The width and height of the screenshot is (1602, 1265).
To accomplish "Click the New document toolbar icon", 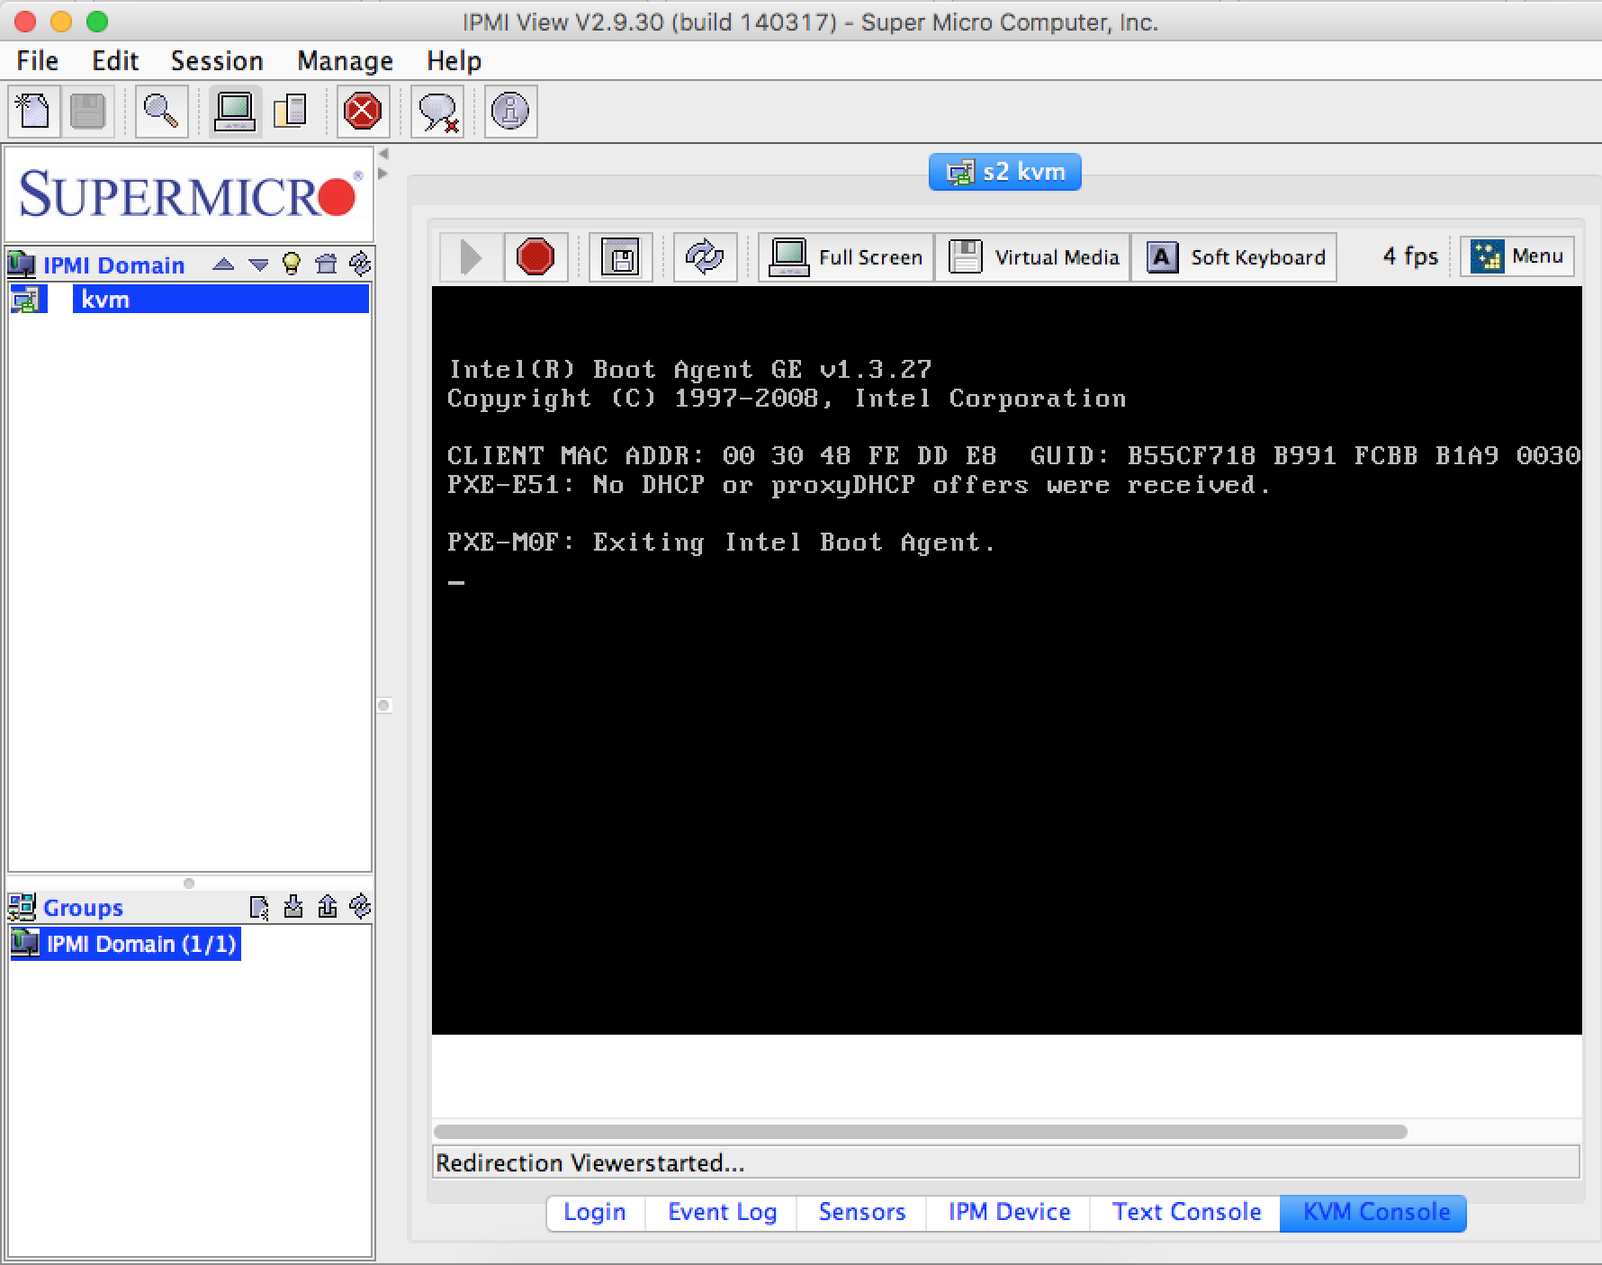I will 34,112.
